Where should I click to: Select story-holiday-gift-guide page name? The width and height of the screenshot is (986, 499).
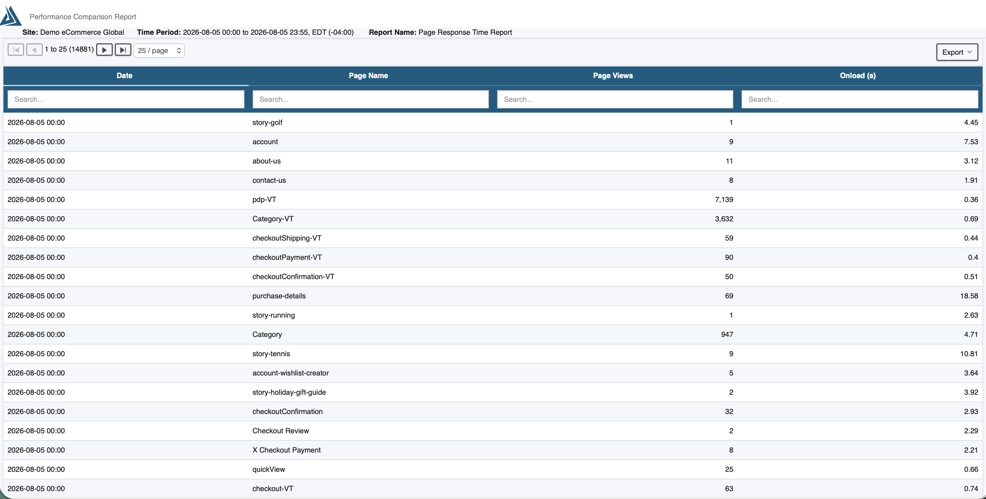[289, 392]
